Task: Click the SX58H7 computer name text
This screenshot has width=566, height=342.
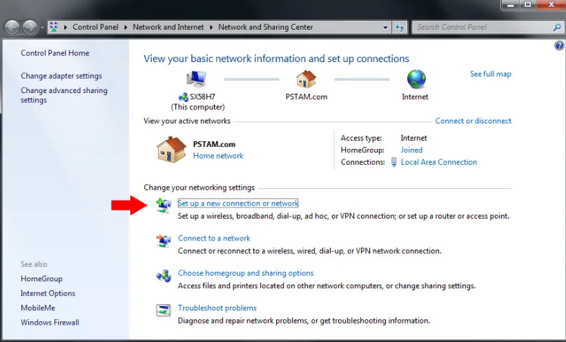Action: coord(202,97)
